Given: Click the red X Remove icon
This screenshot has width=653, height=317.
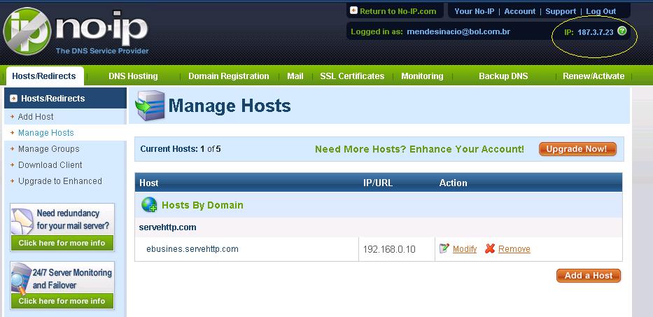Looking at the screenshot, I should pos(490,248).
